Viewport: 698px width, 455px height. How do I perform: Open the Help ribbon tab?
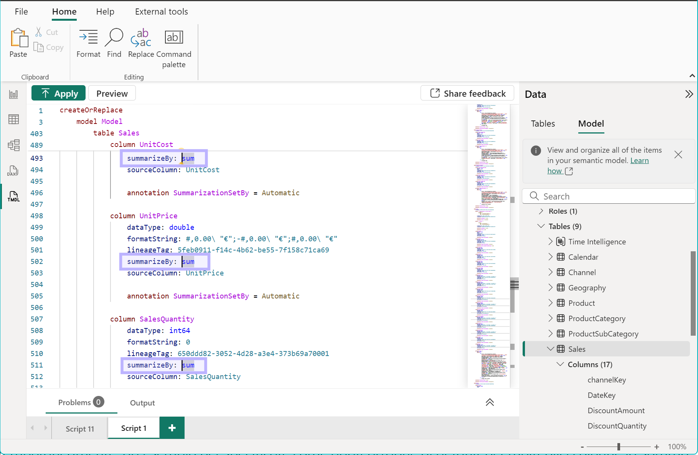105,12
